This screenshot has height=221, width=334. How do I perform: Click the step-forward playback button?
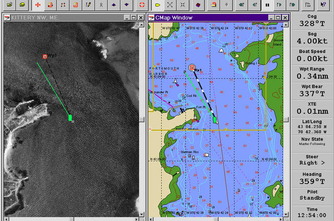coord(279,5)
